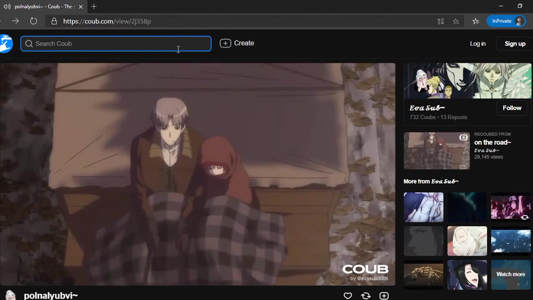Click the browser refresh icon

click(33, 21)
